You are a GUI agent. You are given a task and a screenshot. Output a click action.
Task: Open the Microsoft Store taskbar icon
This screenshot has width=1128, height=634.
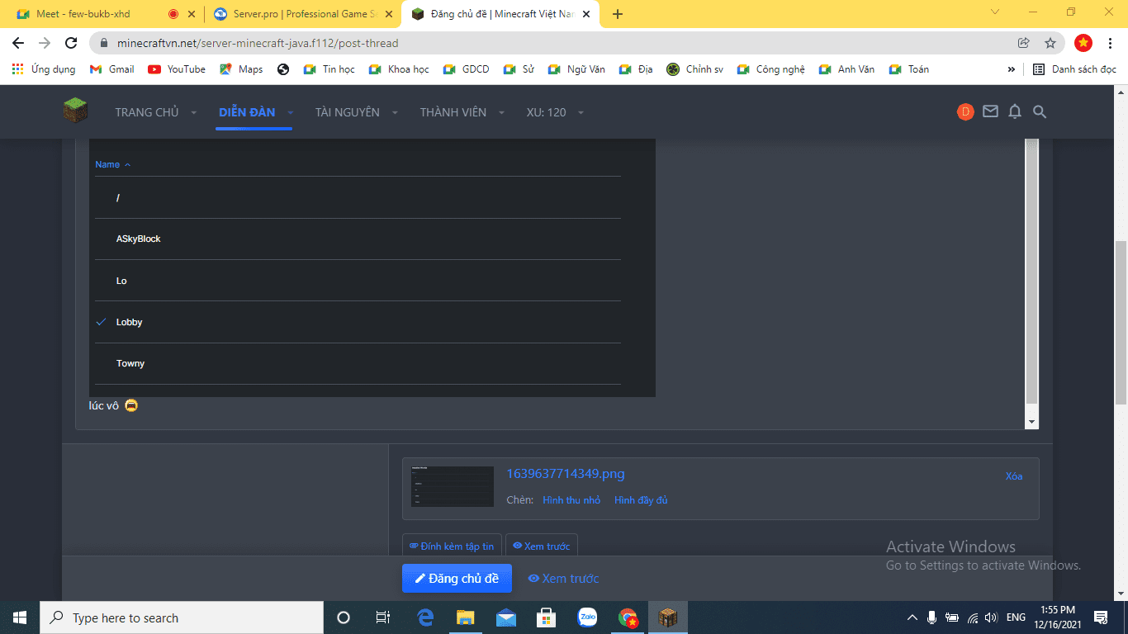547,617
